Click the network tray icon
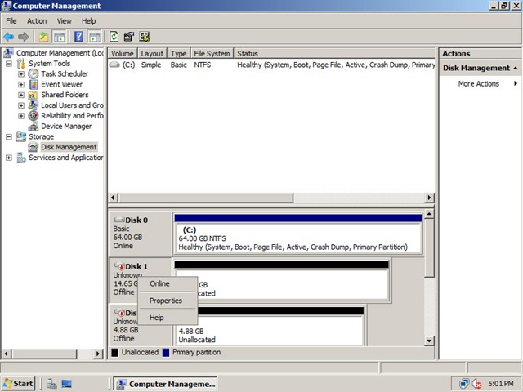Viewport: 523px width, 392px height. point(464,384)
